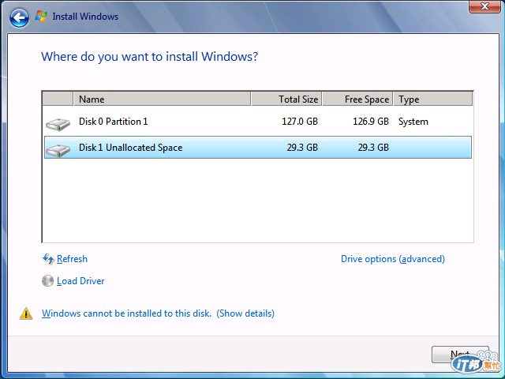Click the Load Driver disc icon
Viewport: 505px width, 379px height.
click(47, 281)
